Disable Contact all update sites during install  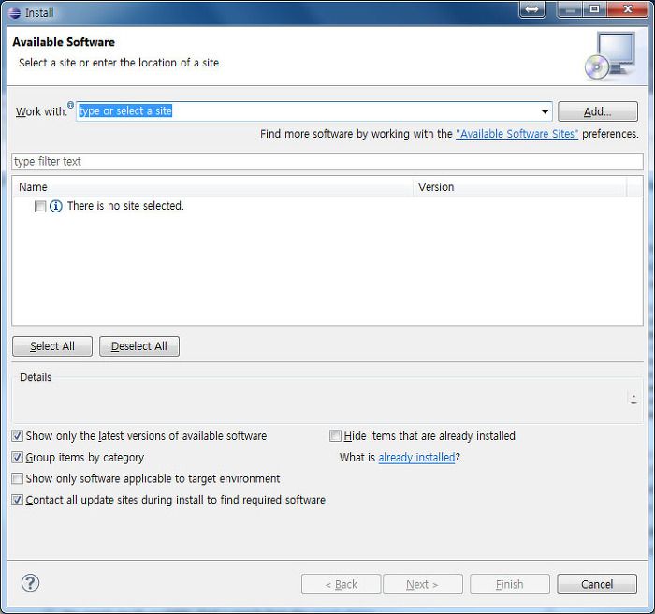17,500
